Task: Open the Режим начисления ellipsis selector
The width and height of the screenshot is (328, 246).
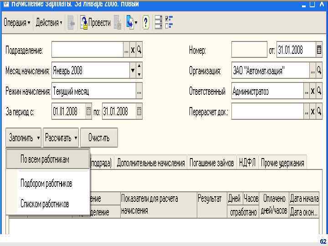Action: coord(139,91)
